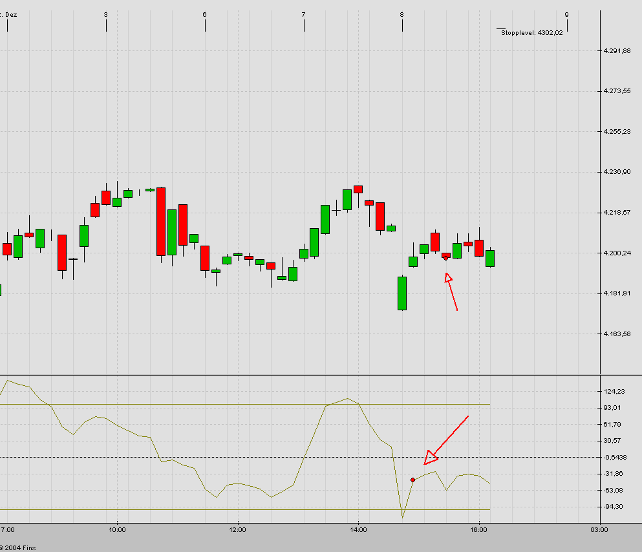Click the day 7 date marker

click(303, 15)
